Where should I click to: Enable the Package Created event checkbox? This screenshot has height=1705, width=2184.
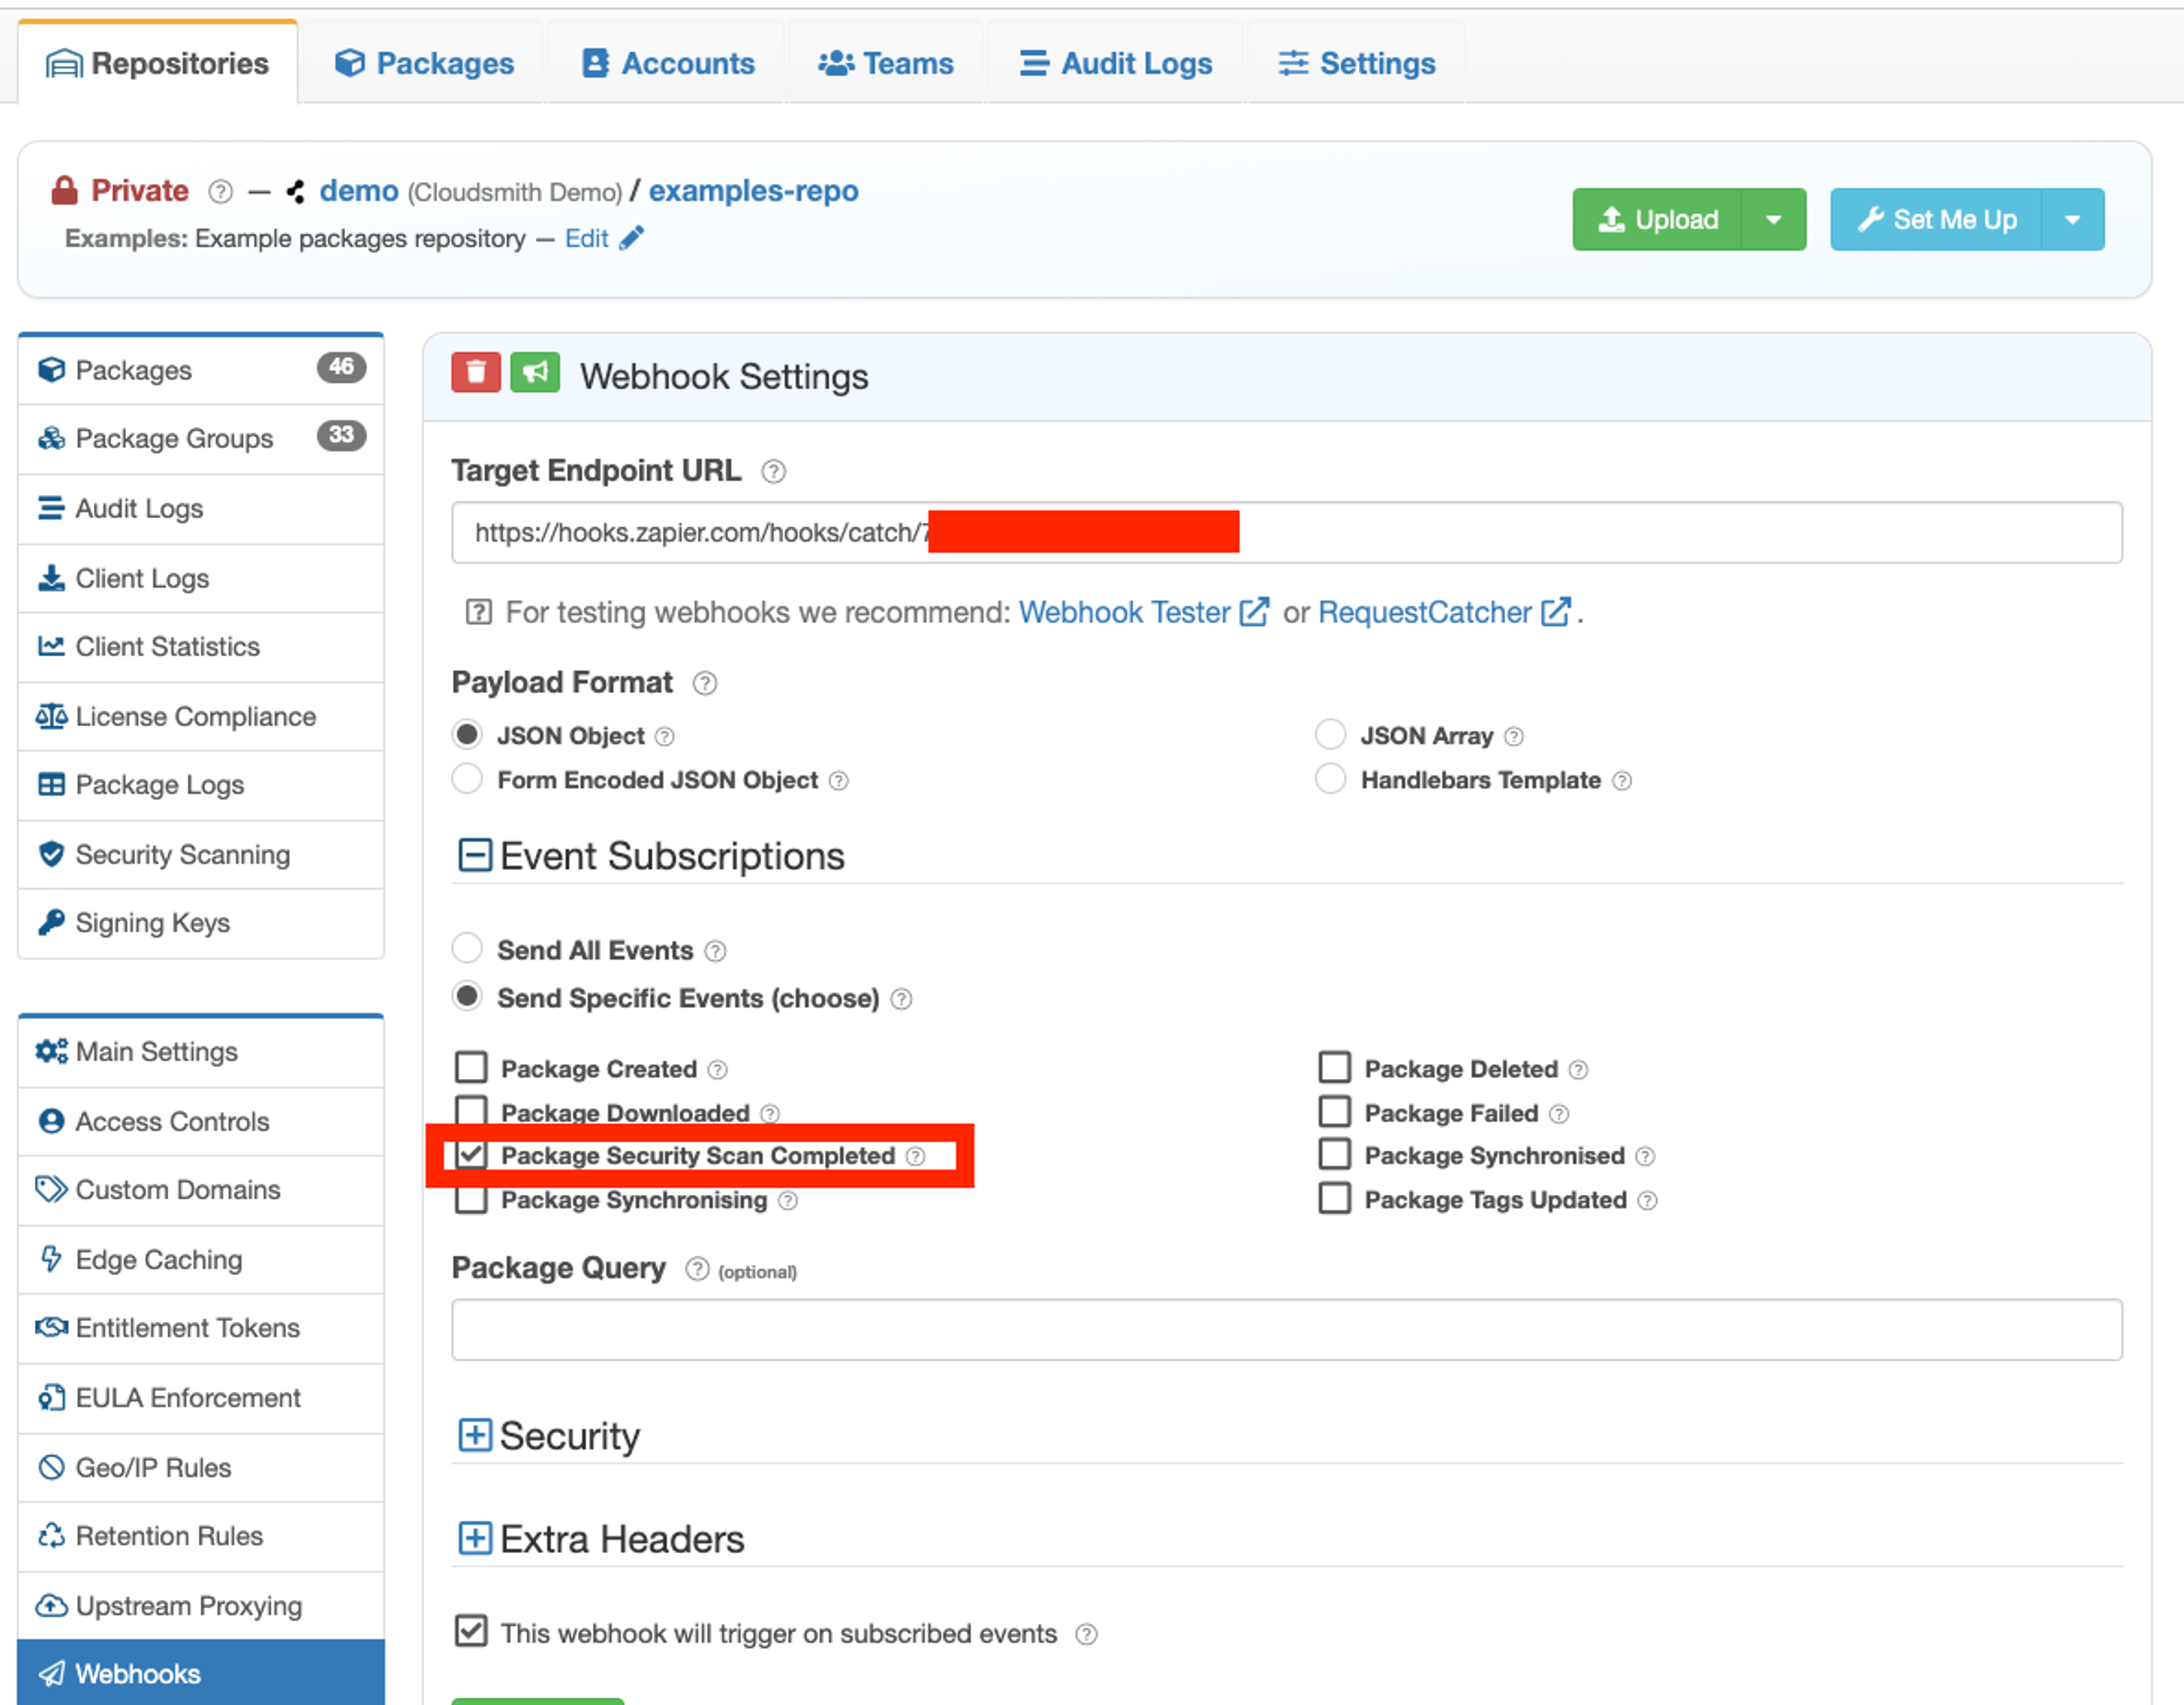471,1067
